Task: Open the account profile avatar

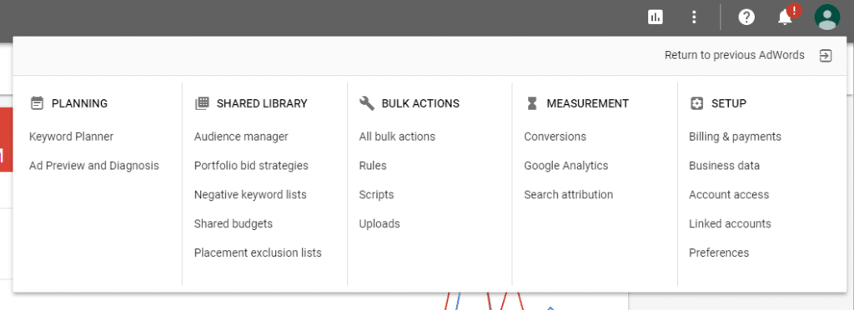Action: tap(826, 17)
